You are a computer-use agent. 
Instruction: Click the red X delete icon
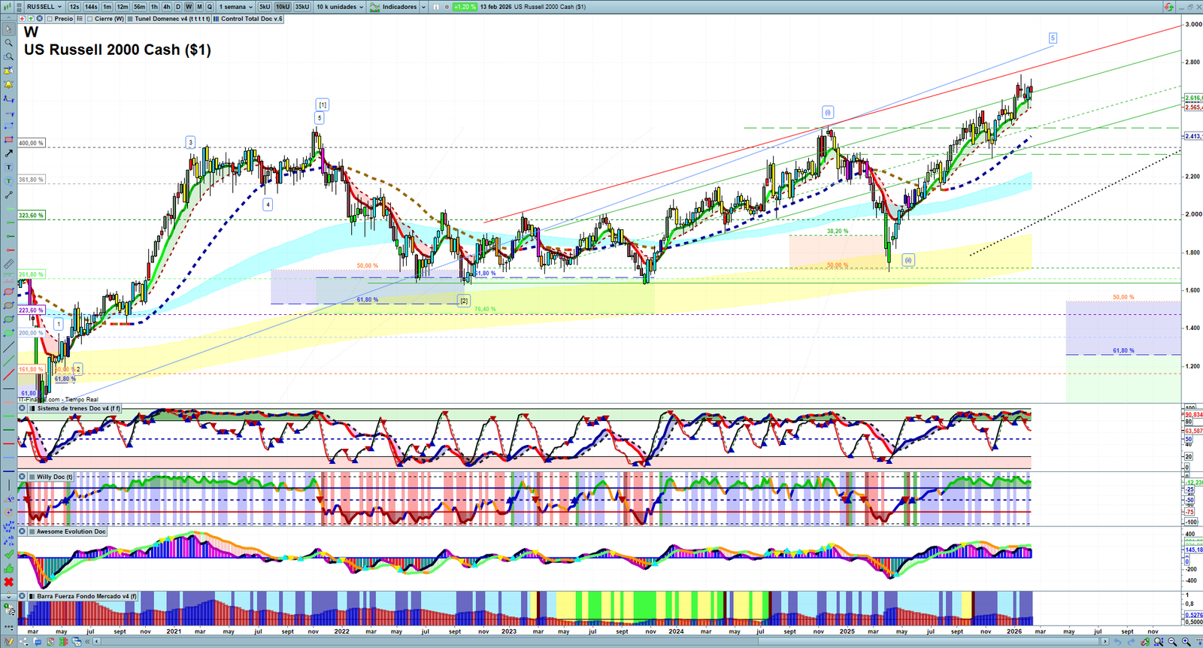(x=9, y=582)
